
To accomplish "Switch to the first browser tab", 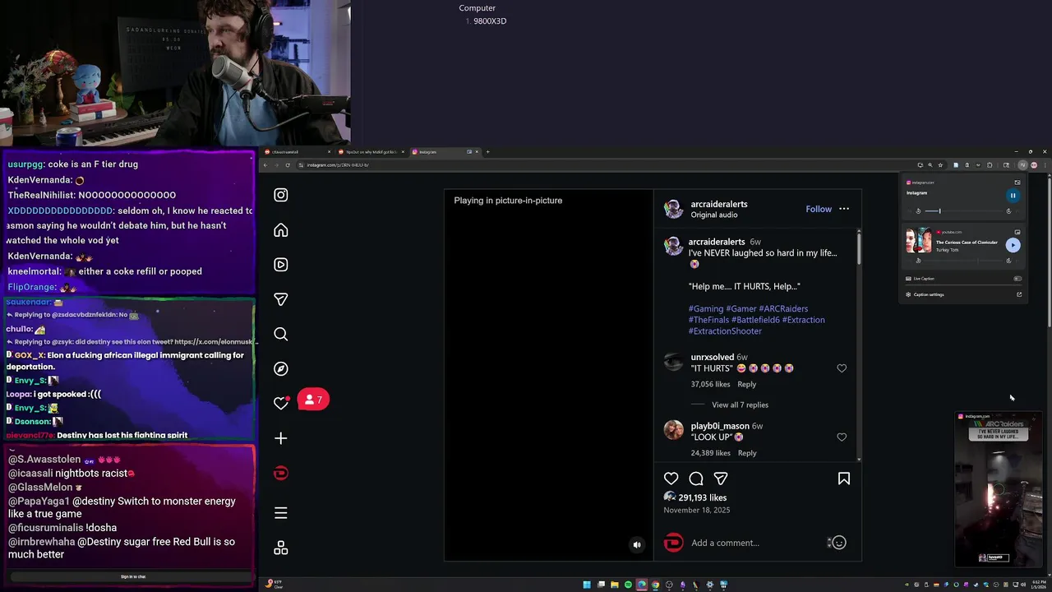I will pyautogui.click(x=296, y=152).
